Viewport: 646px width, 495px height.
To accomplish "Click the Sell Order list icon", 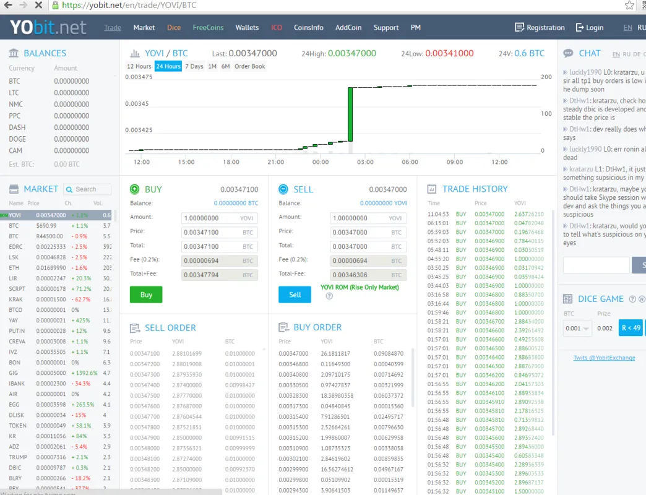I will click(135, 328).
